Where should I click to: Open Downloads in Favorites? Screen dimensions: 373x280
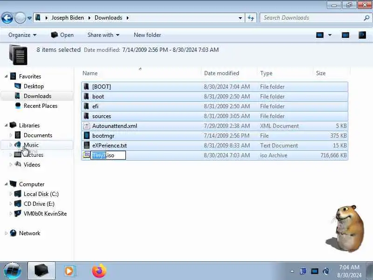click(x=37, y=96)
